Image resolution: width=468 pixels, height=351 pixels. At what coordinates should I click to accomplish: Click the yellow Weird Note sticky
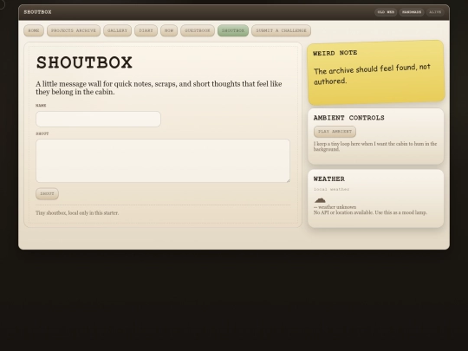coord(376,73)
